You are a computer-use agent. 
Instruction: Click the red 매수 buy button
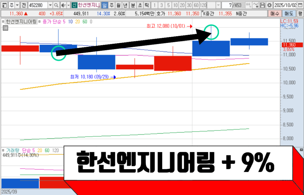coord(274,14)
